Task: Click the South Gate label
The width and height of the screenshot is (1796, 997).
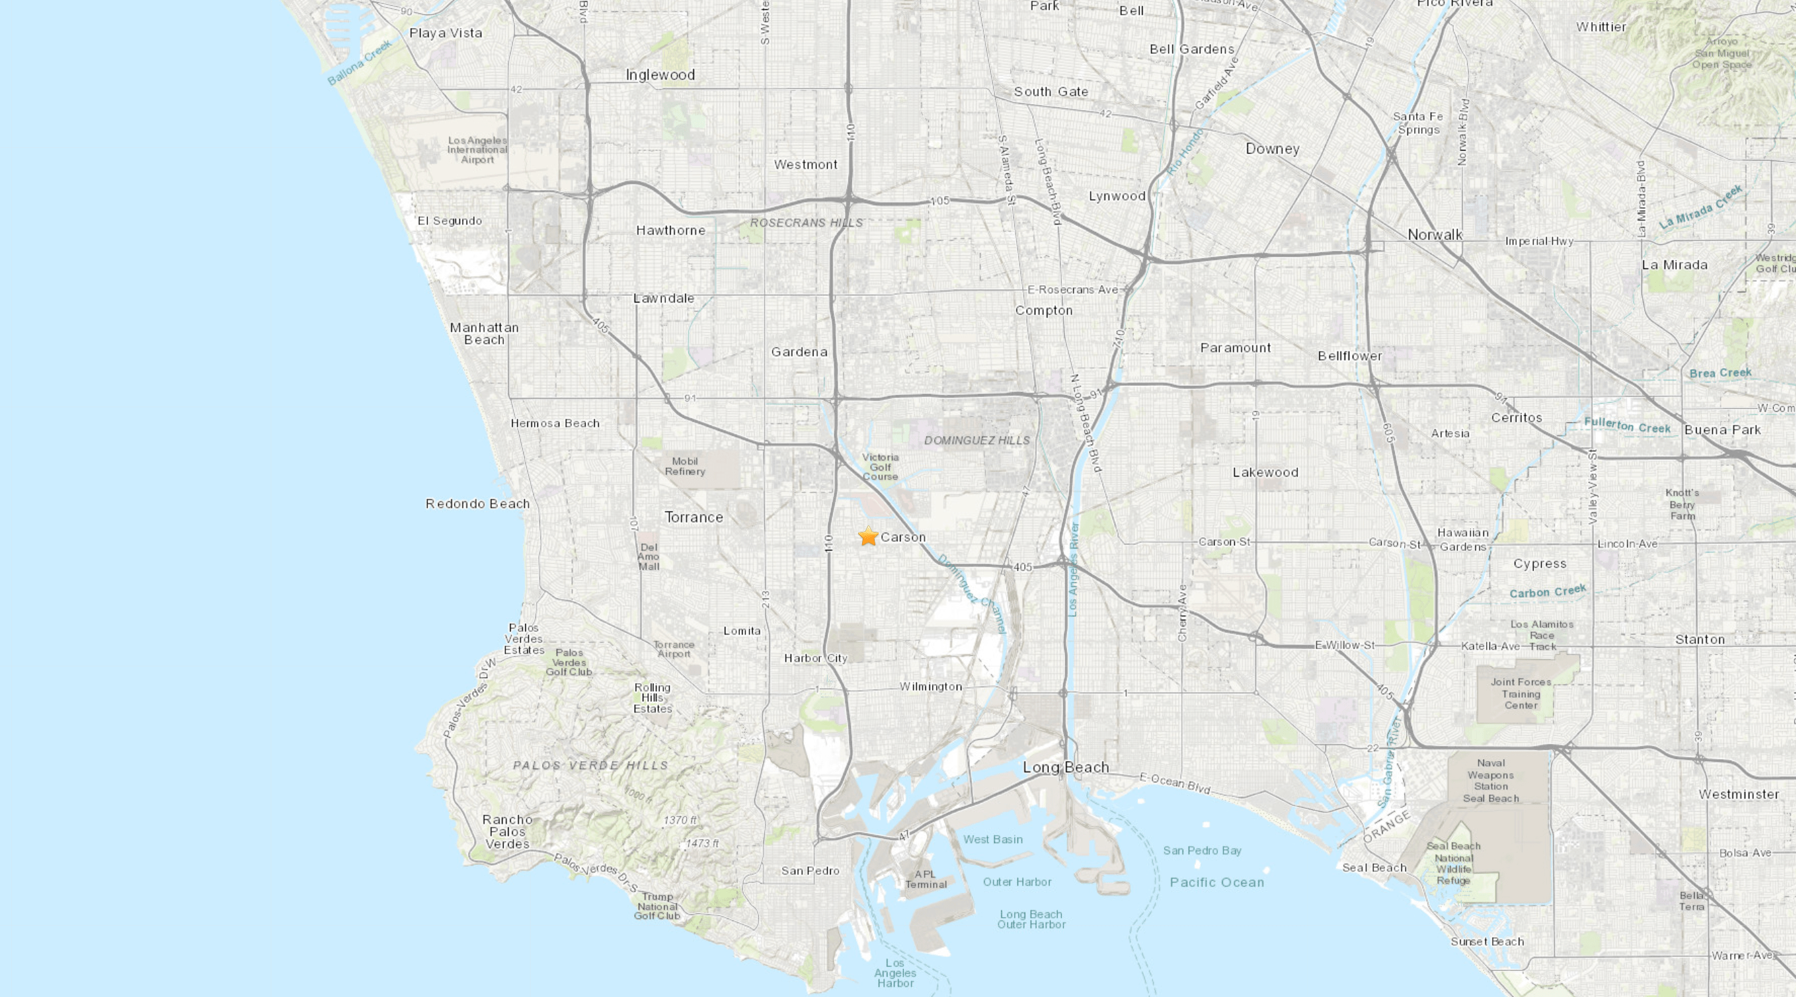Action: (1051, 92)
